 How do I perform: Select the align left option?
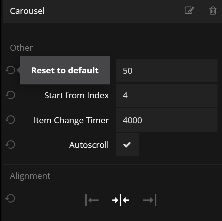coord(92,200)
